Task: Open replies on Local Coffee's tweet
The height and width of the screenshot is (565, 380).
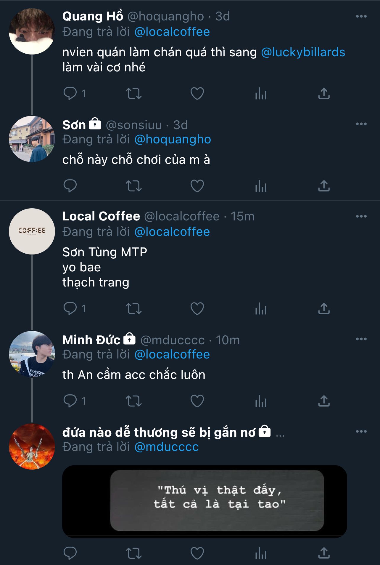Action: tap(70, 308)
